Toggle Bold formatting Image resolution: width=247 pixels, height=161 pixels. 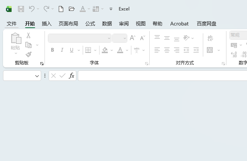click(x=52, y=50)
